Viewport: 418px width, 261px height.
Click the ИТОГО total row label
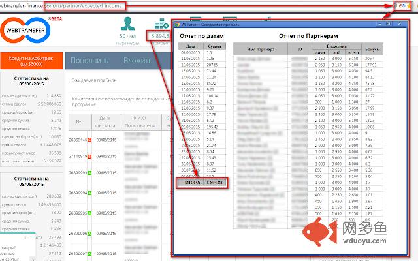tap(193, 183)
